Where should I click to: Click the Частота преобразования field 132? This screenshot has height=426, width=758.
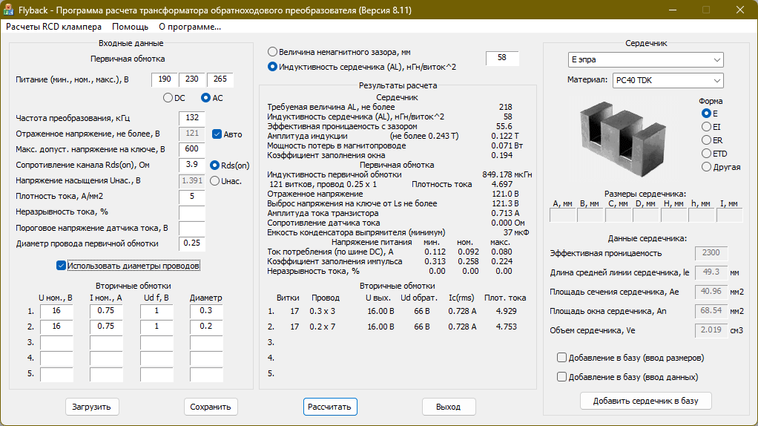coord(192,118)
